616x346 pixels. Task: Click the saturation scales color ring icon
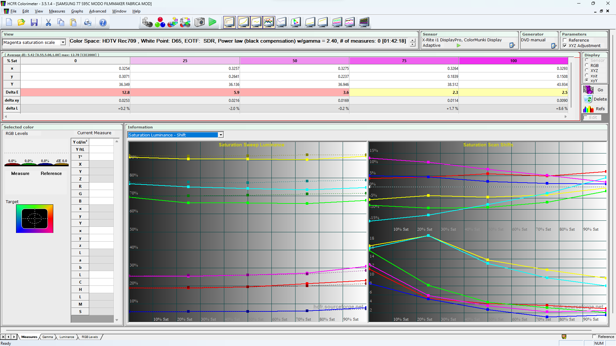click(x=185, y=22)
